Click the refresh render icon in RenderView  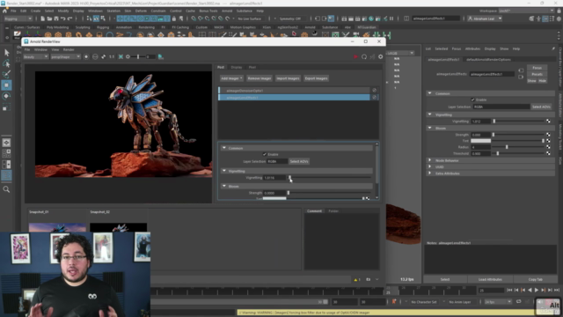(364, 56)
